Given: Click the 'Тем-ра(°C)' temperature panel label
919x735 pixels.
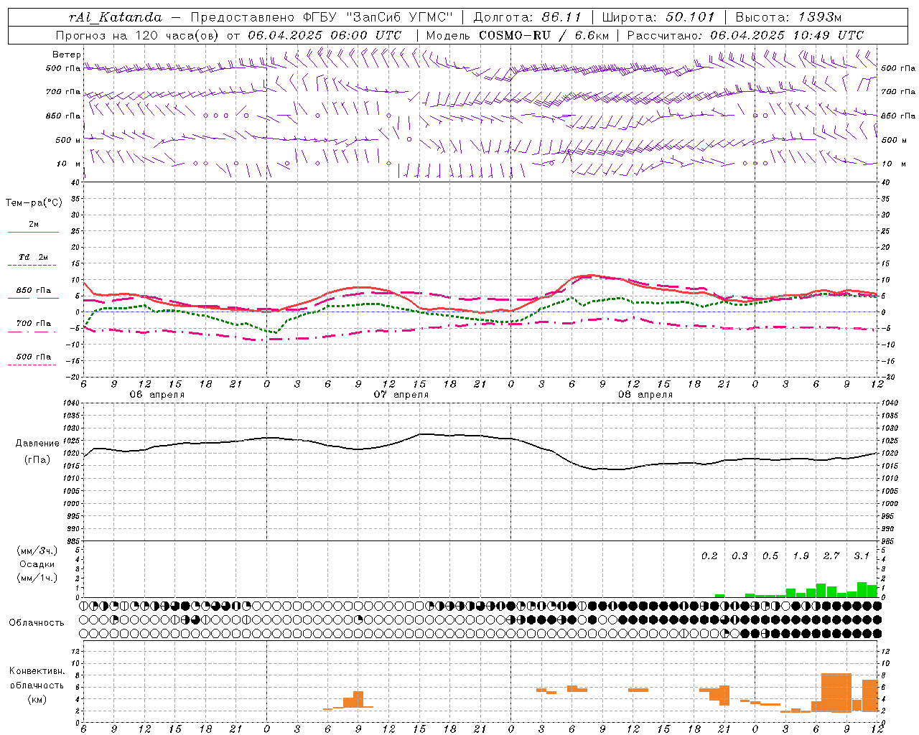Looking at the screenshot, I should pos(34,203).
